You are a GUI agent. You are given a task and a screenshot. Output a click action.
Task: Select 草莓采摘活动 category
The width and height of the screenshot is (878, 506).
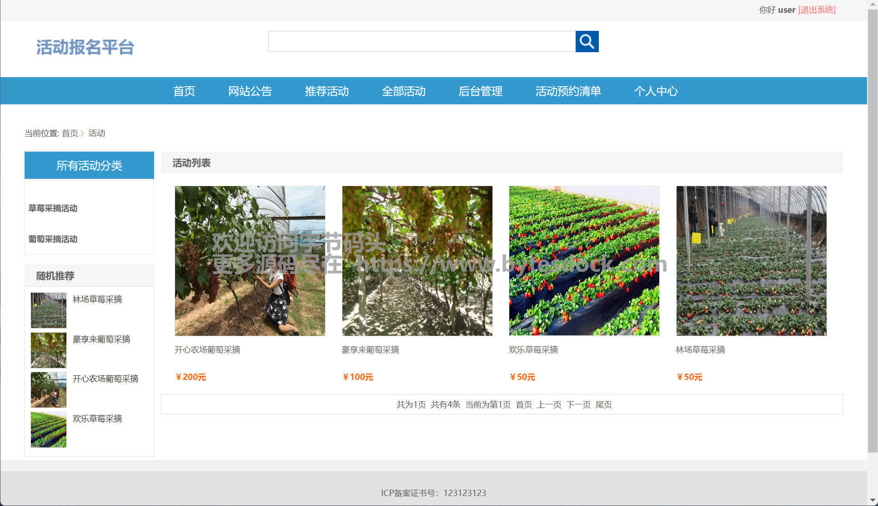[x=53, y=208]
